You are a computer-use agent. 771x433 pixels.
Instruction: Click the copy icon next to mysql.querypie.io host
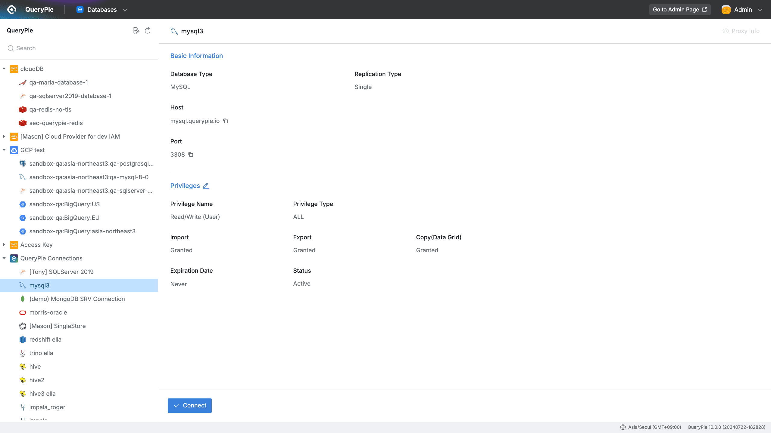[226, 121]
